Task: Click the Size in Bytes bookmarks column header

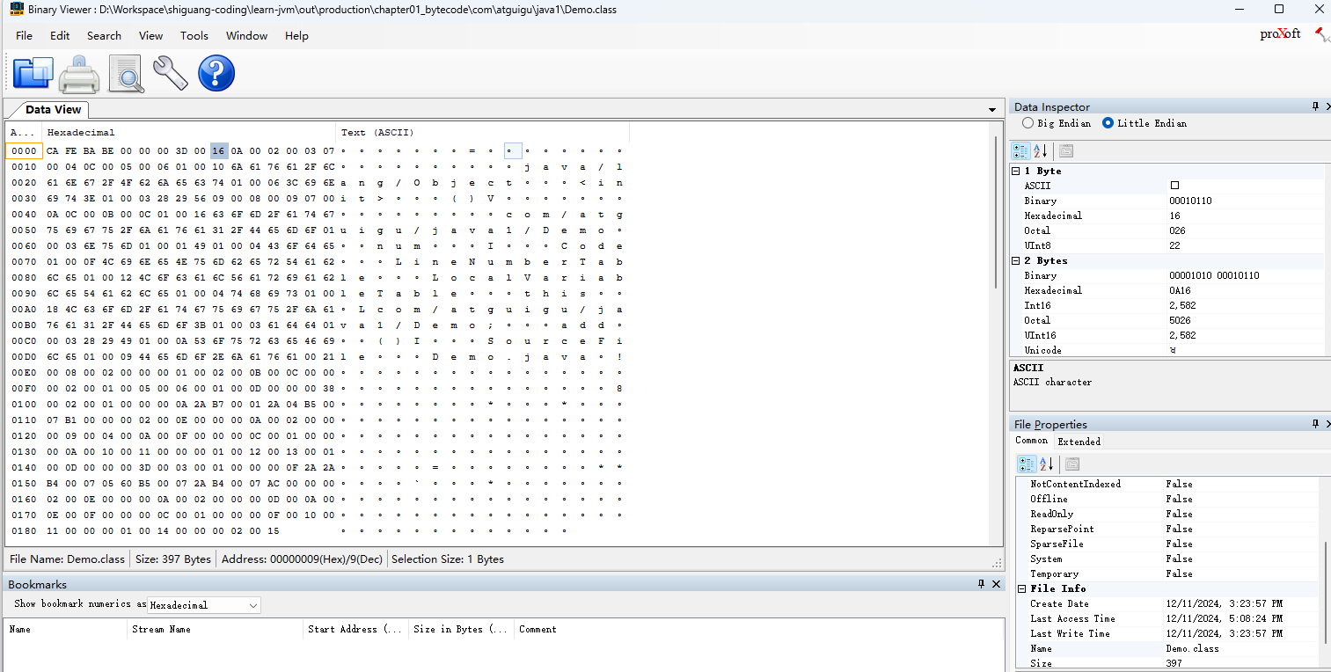Action: [x=461, y=629]
